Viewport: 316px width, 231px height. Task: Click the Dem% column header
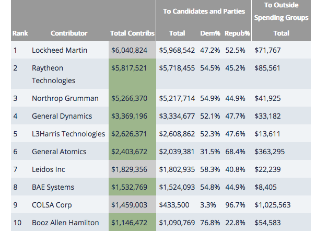coord(210,33)
